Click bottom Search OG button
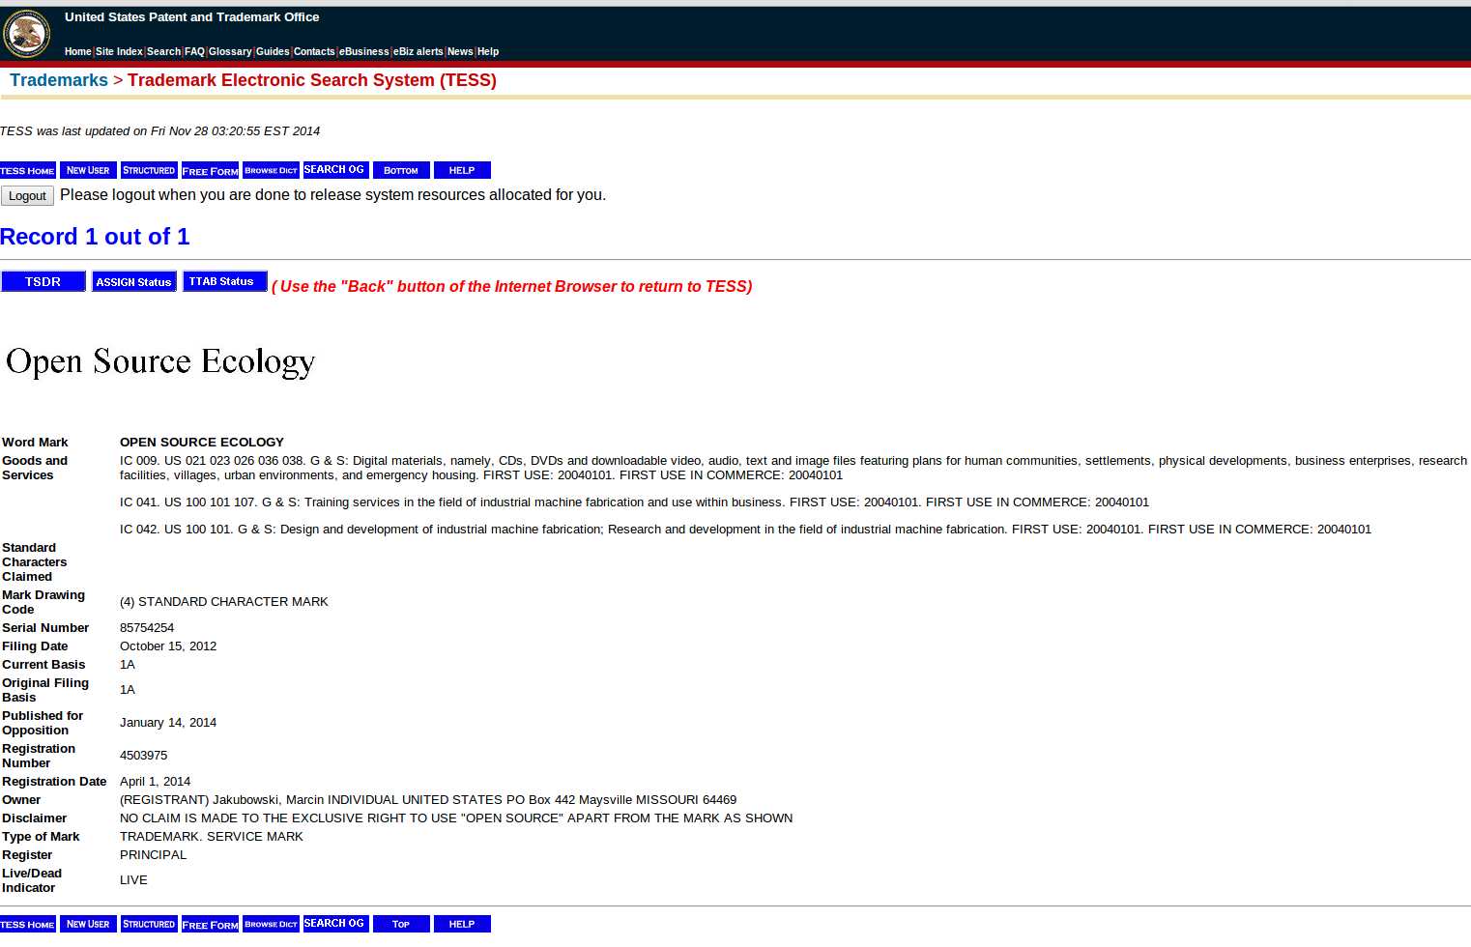1471x947 pixels. click(x=335, y=924)
